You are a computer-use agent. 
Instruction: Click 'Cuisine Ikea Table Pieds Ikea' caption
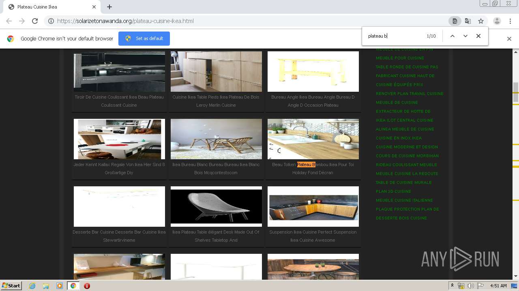click(216, 101)
